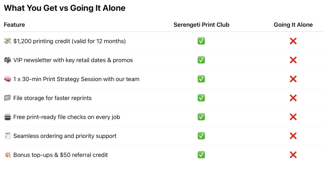
Task: Click the burst emoji beside Bonus top-ups
Action: point(8,155)
